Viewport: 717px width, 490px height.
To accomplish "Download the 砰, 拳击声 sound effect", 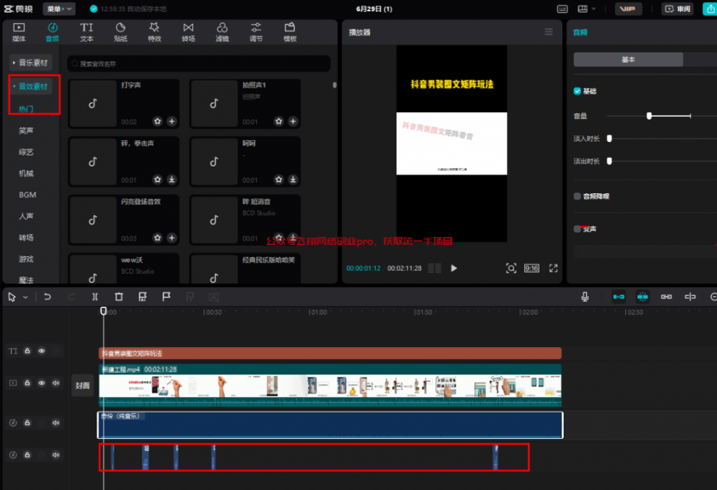I will (172, 179).
